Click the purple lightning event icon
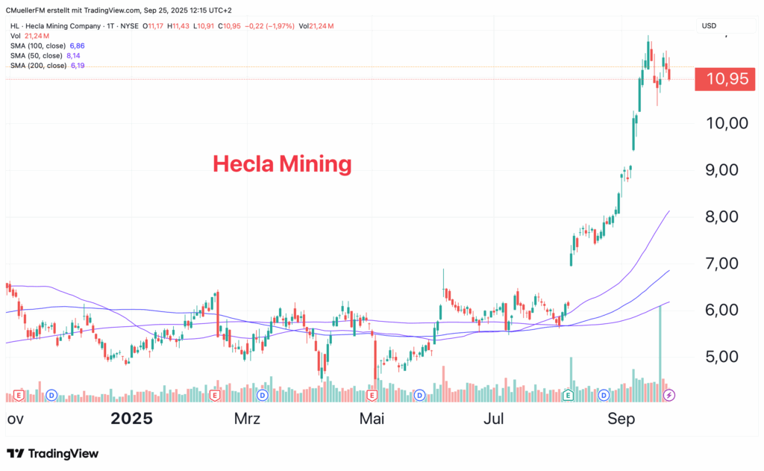 point(669,394)
